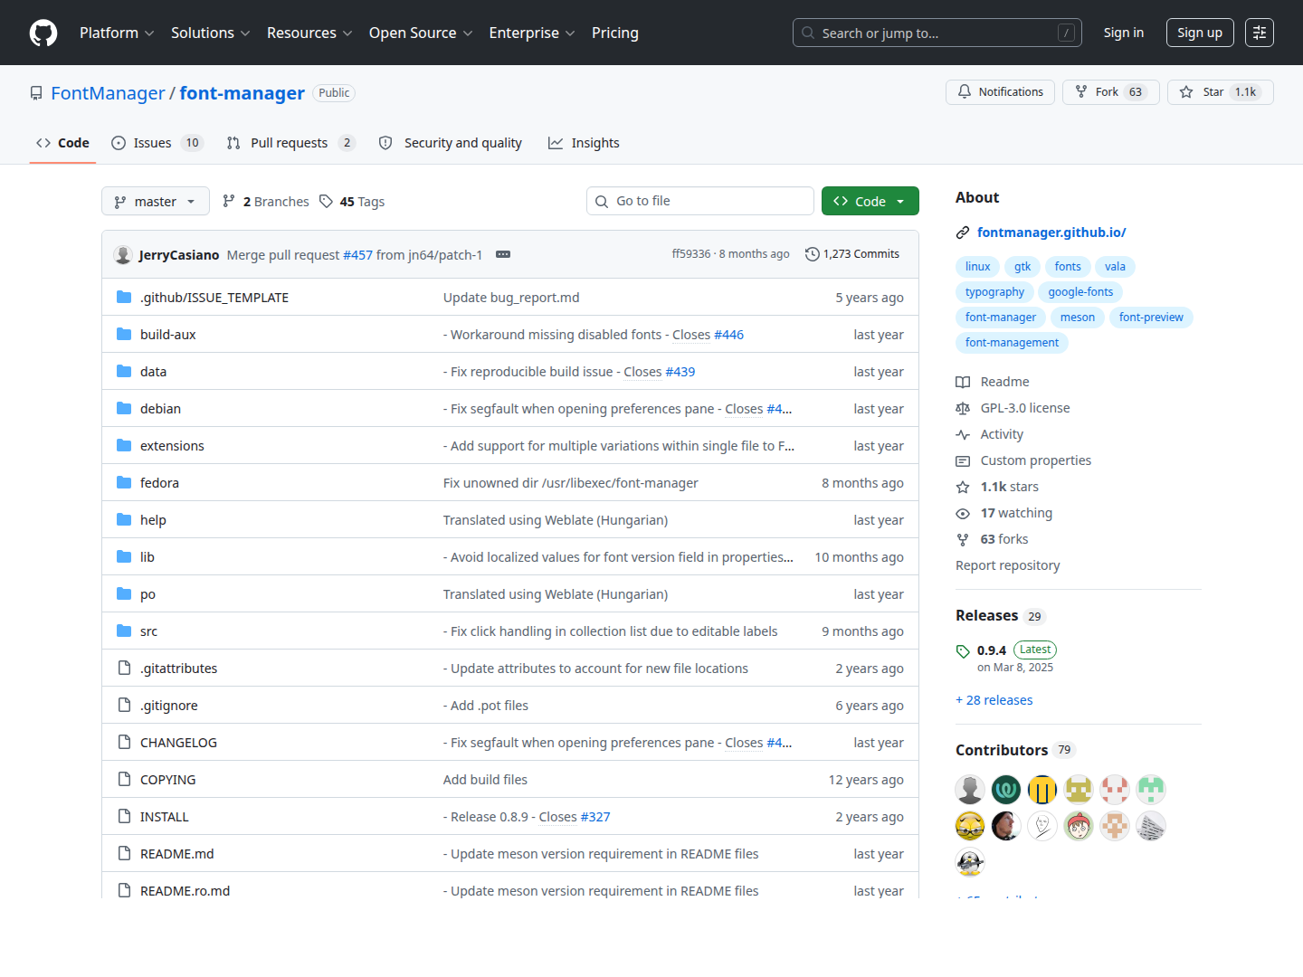Click the folder icon for src
Image resolution: width=1303 pixels, height=977 pixels.
tap(124, 631)
